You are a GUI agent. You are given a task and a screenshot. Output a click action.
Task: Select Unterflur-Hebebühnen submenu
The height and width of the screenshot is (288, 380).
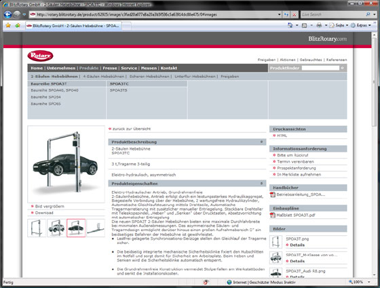coord(195,77)
